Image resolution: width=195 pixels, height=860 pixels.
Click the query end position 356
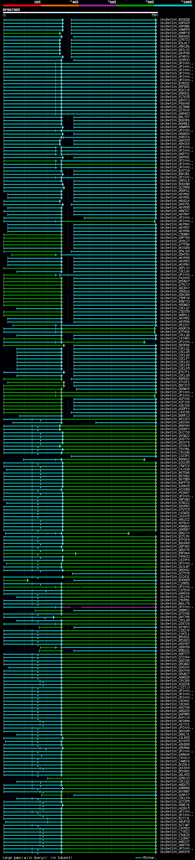tap(154, 15)
